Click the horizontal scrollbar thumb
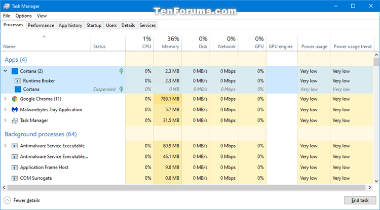 pyautogui.click(x=186, y=188)
